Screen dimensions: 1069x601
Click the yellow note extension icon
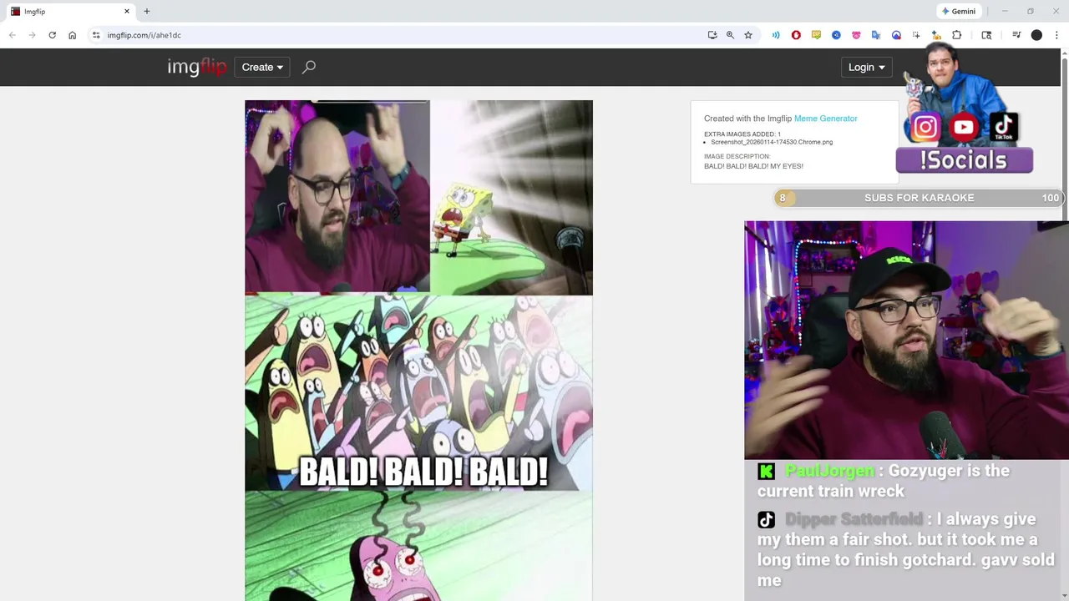[816, 35]
